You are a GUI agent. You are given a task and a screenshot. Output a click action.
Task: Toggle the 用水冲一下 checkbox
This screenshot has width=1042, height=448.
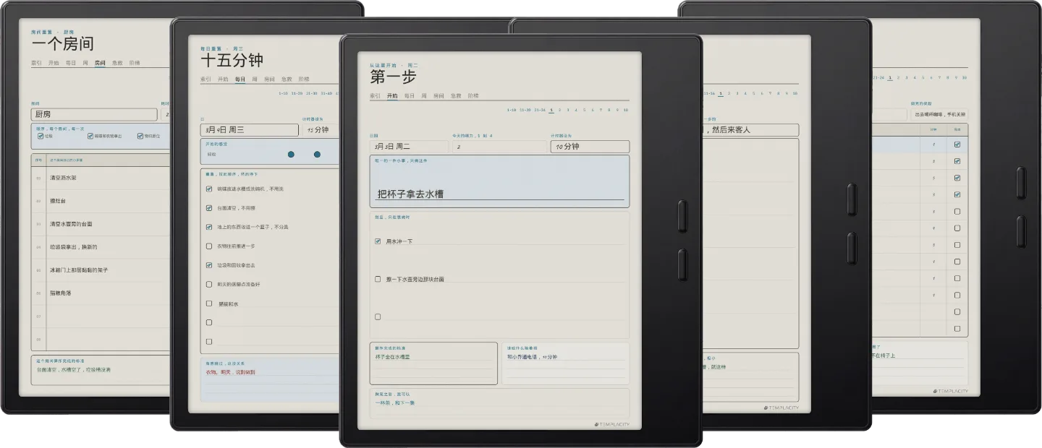point(378,241)
